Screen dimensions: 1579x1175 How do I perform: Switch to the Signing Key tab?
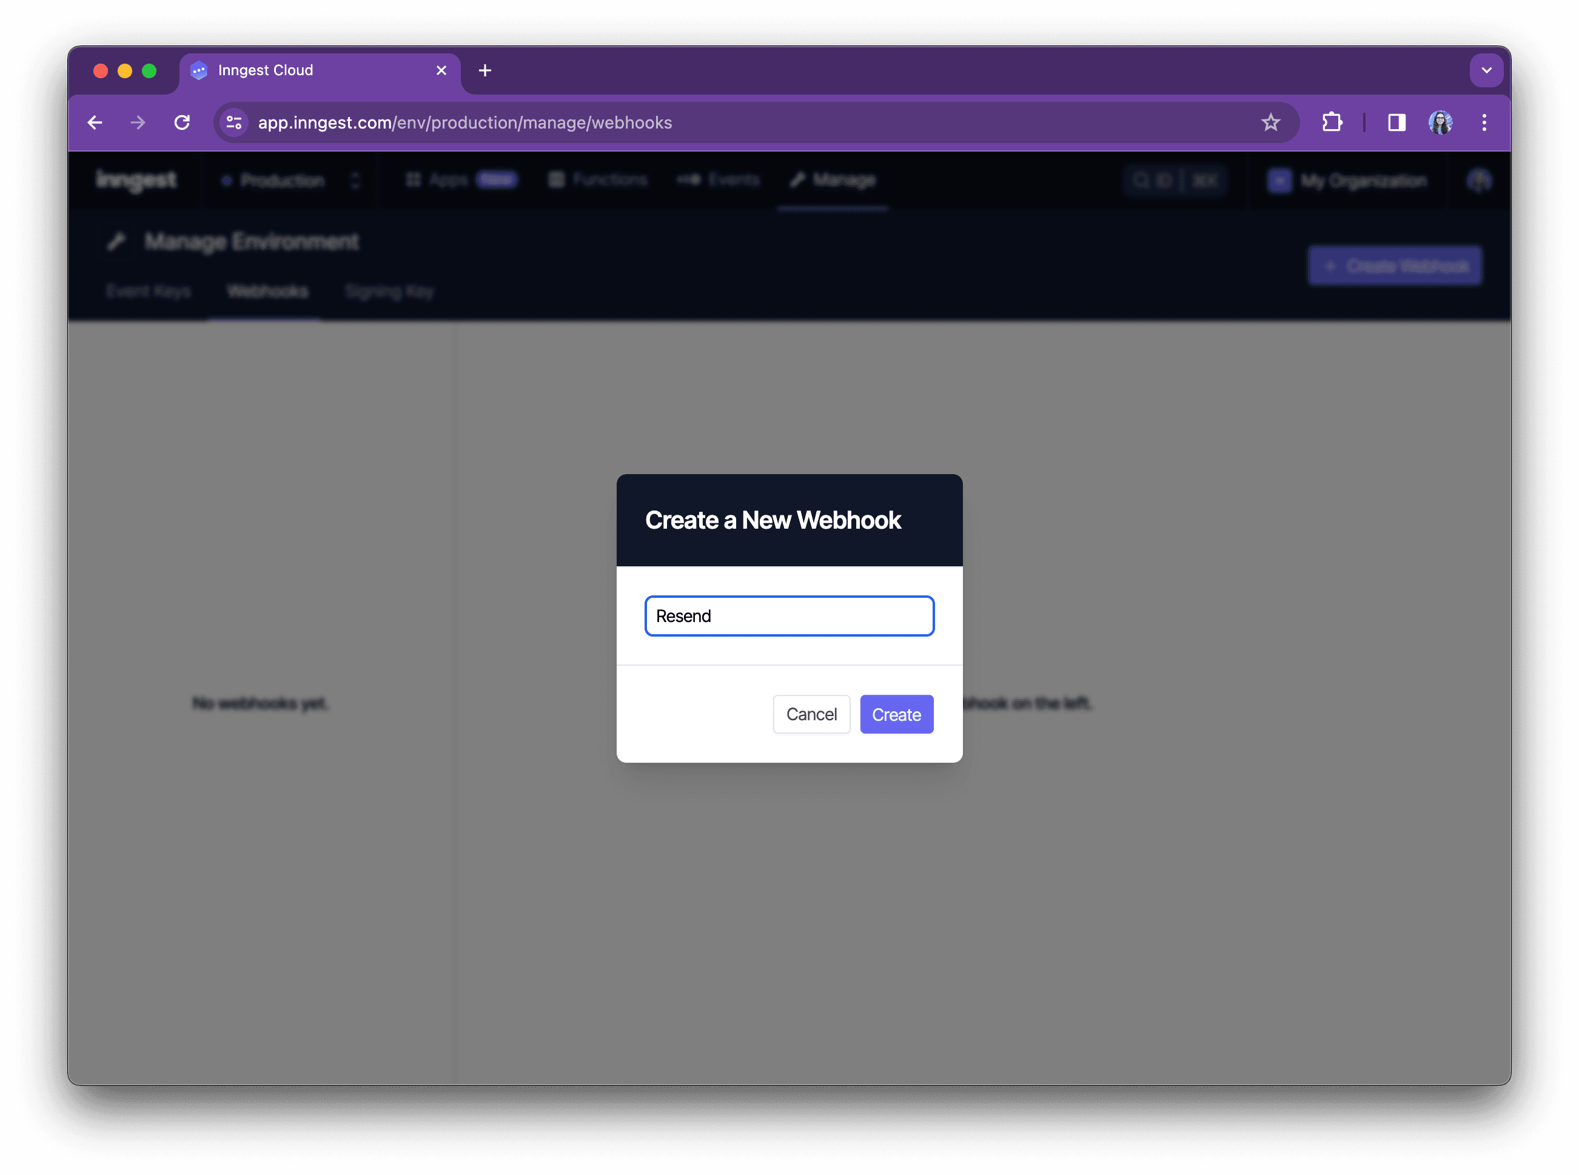[389, 290]
